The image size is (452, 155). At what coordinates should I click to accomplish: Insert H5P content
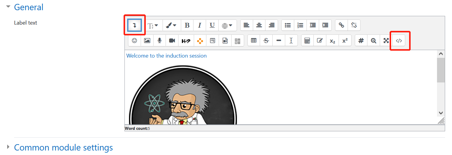coord(186,40)
